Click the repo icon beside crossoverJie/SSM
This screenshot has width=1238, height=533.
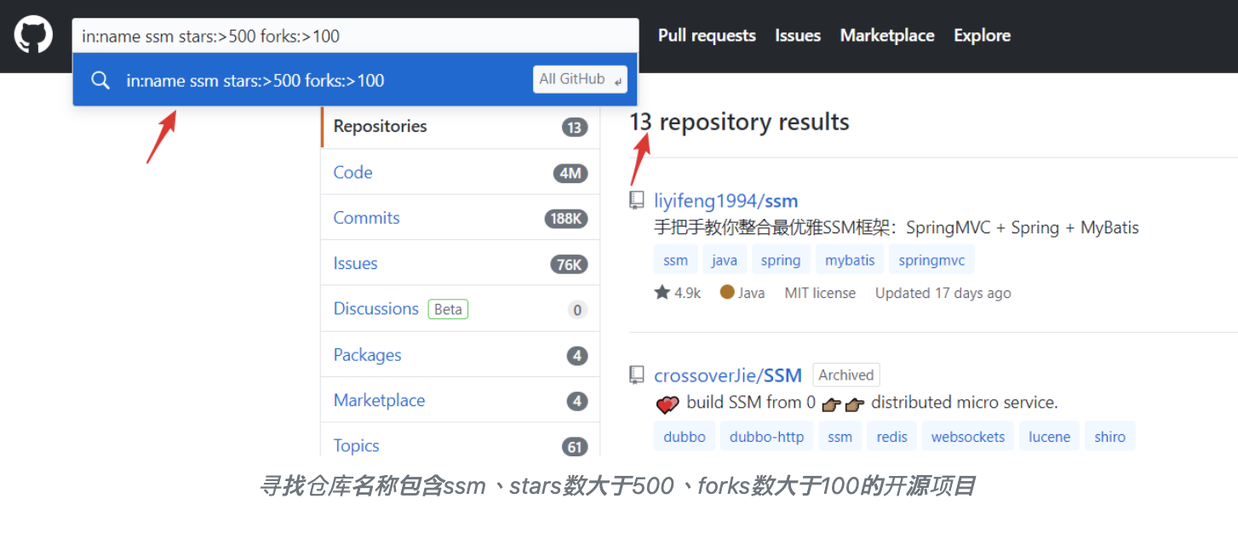(637, 375)
